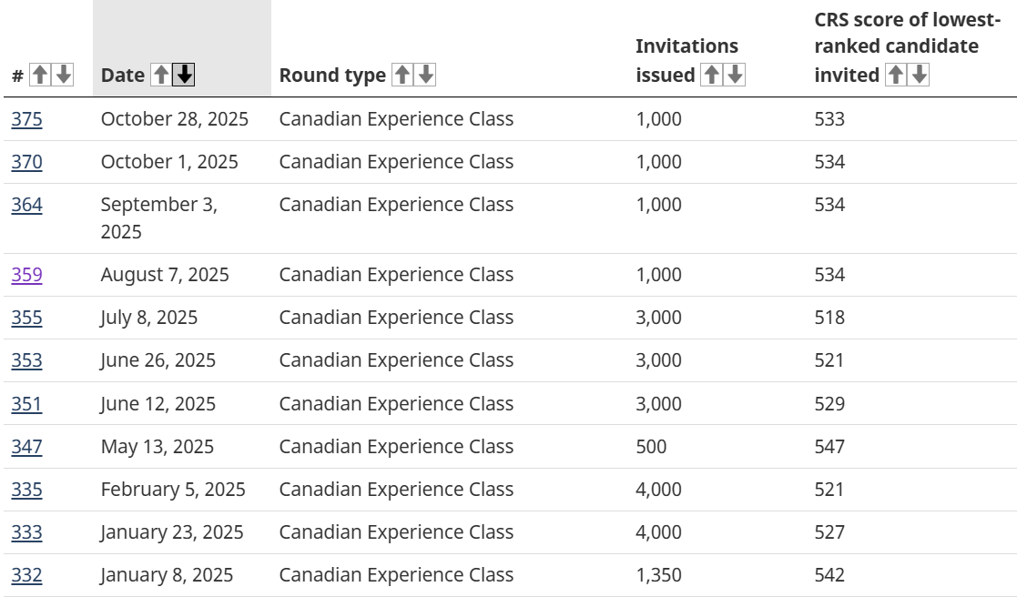Sort Invitations issued descending
This screenshot has height=597, width=1017.
tap(735, 75)
